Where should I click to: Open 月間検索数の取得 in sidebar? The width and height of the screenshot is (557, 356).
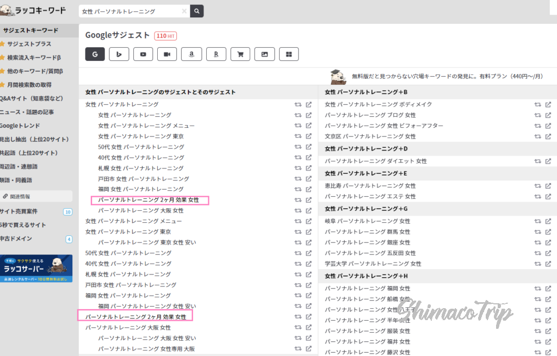coord(29,85)
